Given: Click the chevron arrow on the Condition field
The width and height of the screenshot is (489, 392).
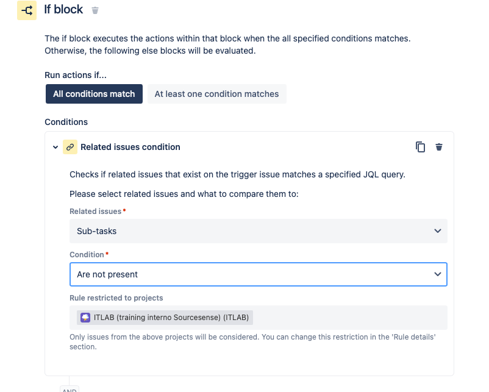Looking at the screenshot, I should (437, 274).
